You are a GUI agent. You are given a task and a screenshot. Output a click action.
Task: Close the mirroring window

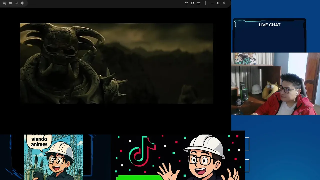(224, 3)
